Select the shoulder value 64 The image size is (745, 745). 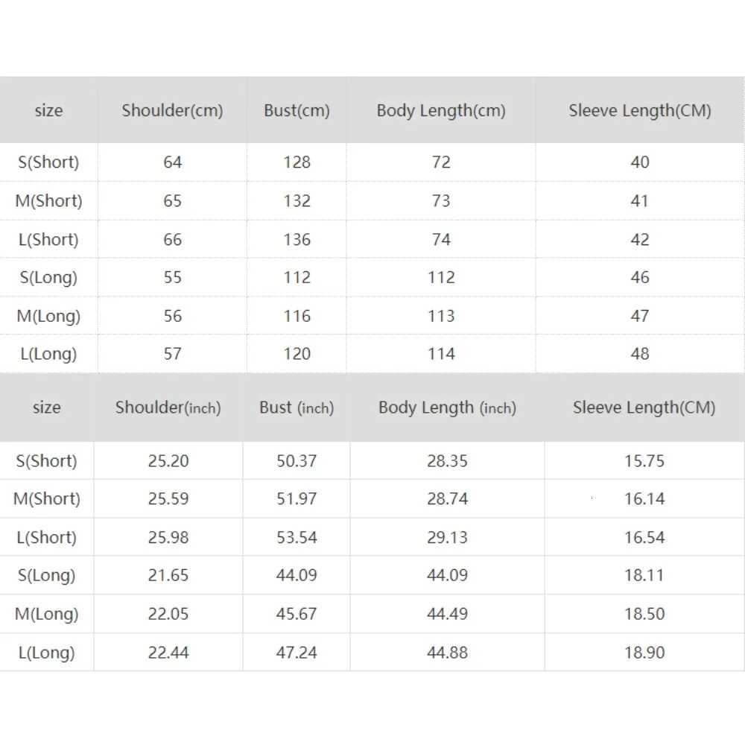point(172,162)
